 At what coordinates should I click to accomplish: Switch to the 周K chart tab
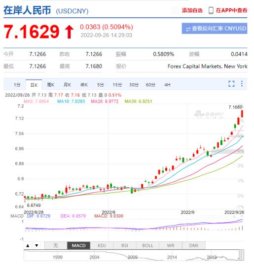pos(50,85)
